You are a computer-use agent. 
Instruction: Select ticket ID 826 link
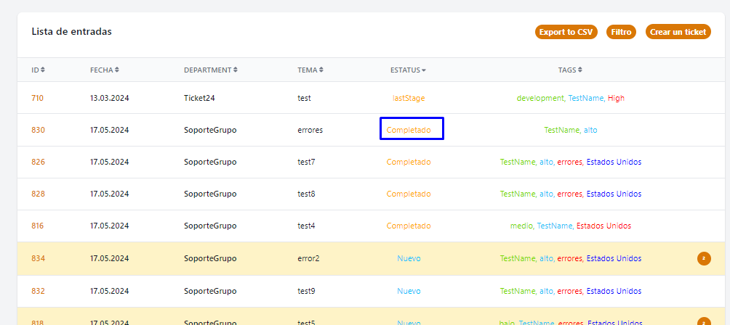(38, 162)
